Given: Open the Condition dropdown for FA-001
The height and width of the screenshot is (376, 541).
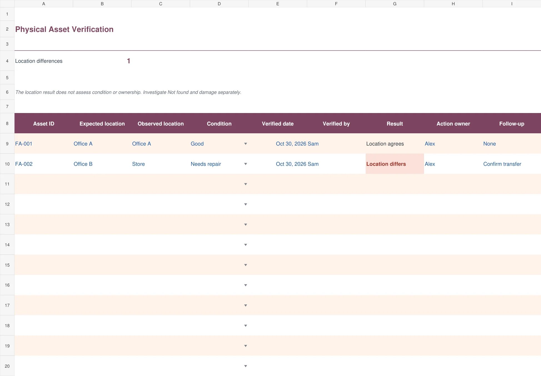Looking at the screenshot, I should click(245, 144).
